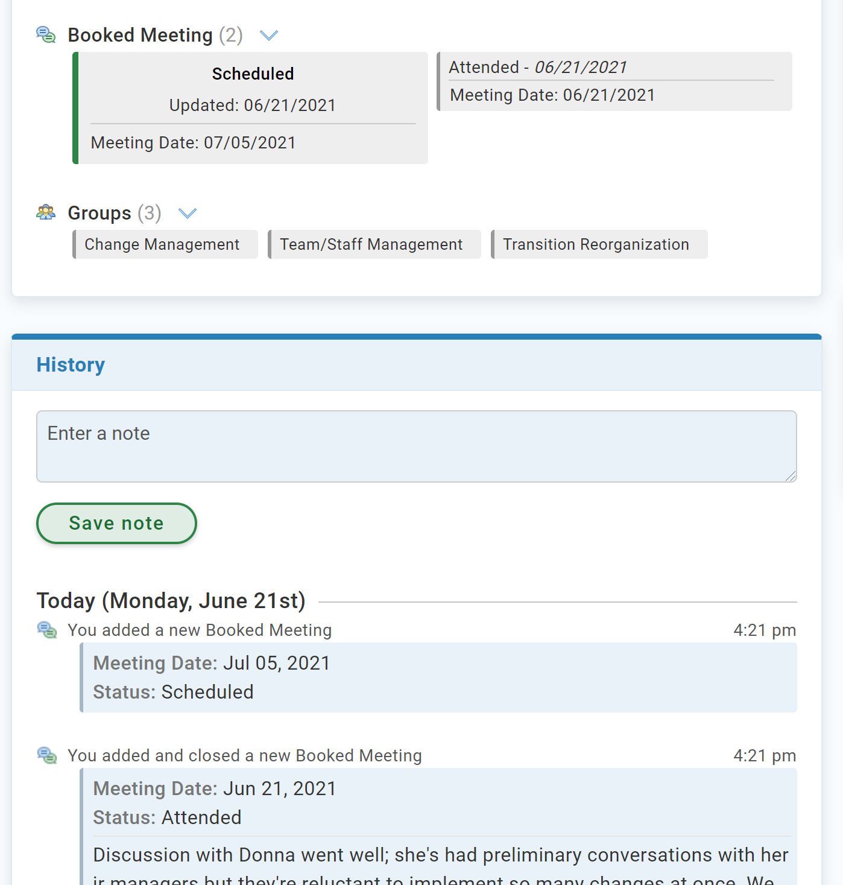843x885 pixels.
Task: Select the Change Management group tag
Action: [162, 244]
